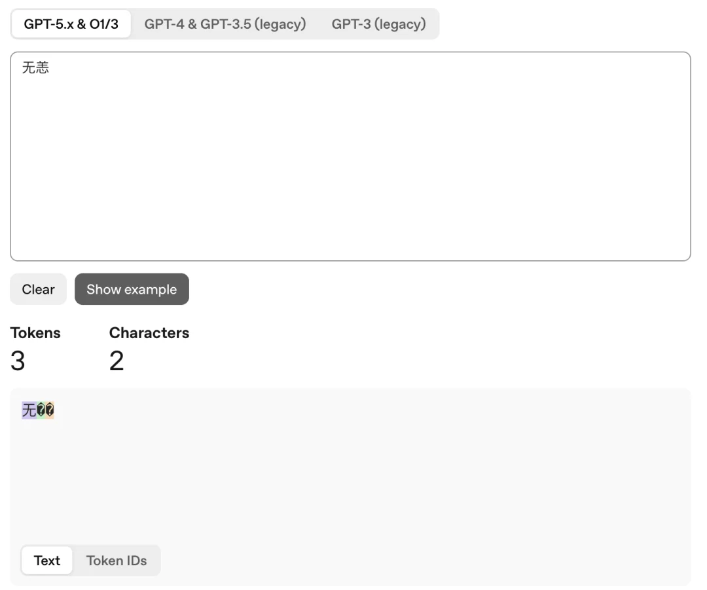
Task: Click the Show example button
Action: click(132, 289)
